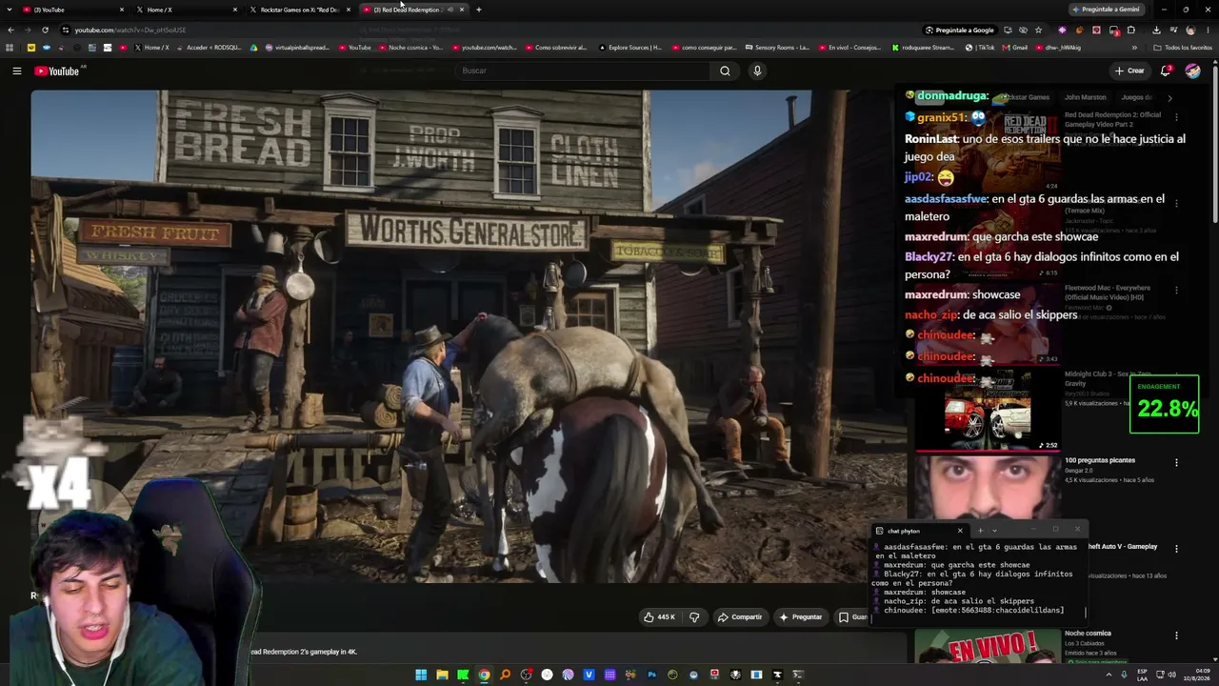
Task: Go to the YouTube home logo
Action: click(x=57, y=71)
